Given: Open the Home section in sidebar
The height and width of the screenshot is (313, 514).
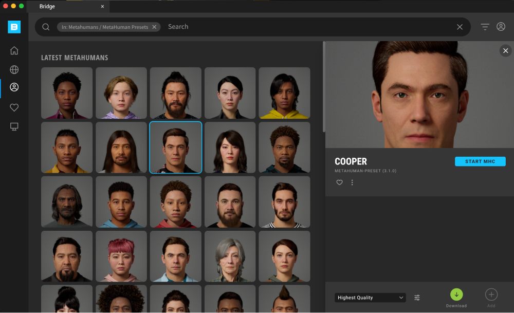Looking at the screenshot, I should coord(14,50).
